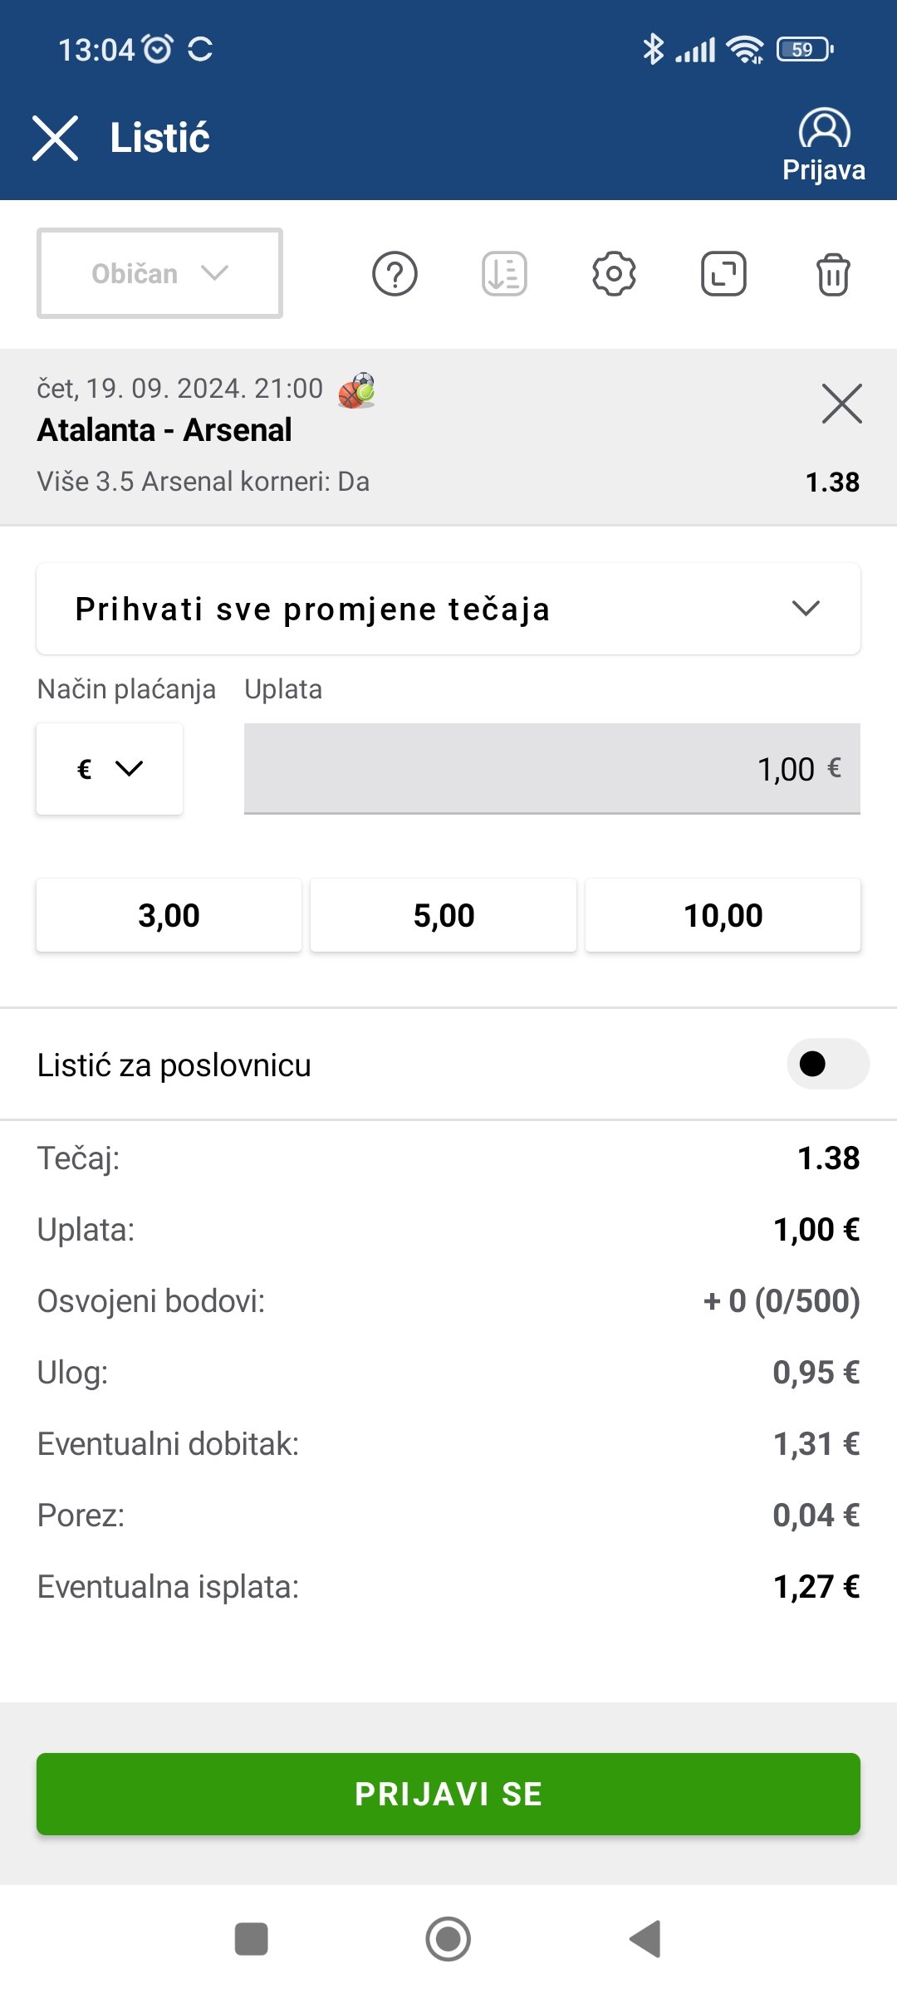The image size is (897, 1993).
Task: Toggle Listić za poslovnicu switch
Action: click(x=827, y=1064)
